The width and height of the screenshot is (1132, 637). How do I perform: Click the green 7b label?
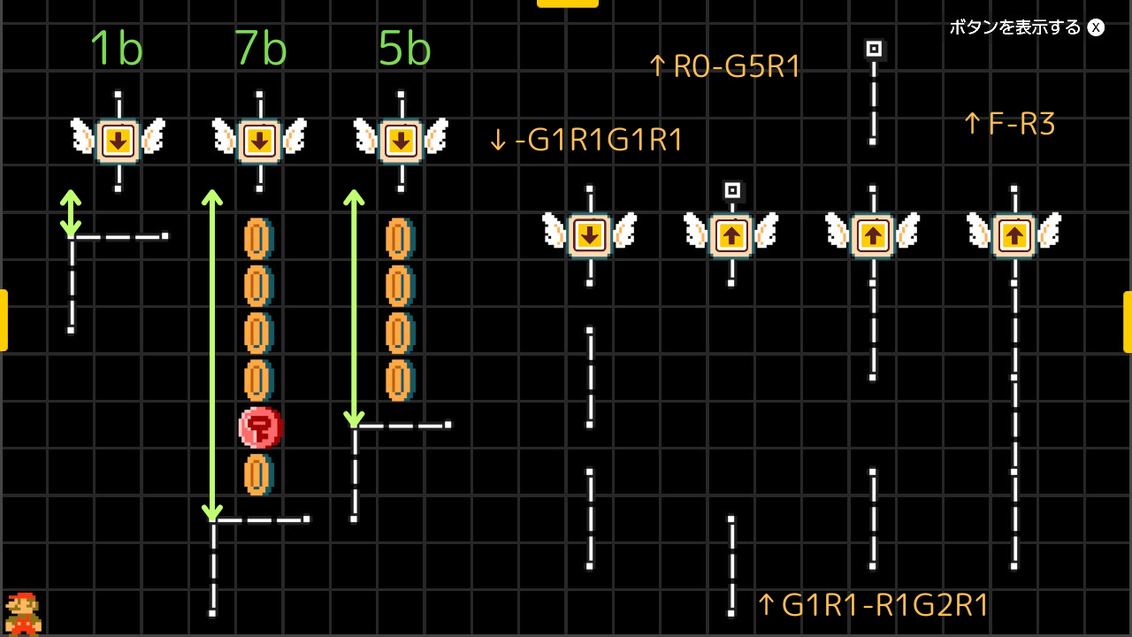pos(260,49)
